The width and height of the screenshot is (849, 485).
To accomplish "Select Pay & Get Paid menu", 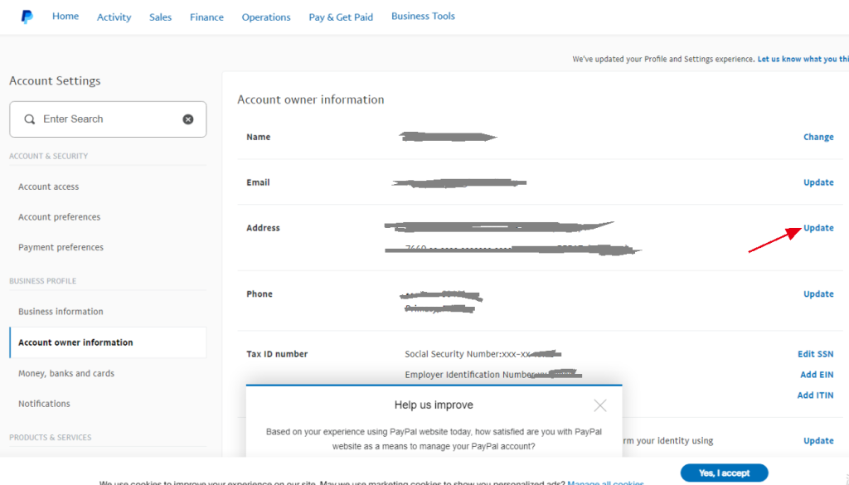I will (x=341, y=17).
